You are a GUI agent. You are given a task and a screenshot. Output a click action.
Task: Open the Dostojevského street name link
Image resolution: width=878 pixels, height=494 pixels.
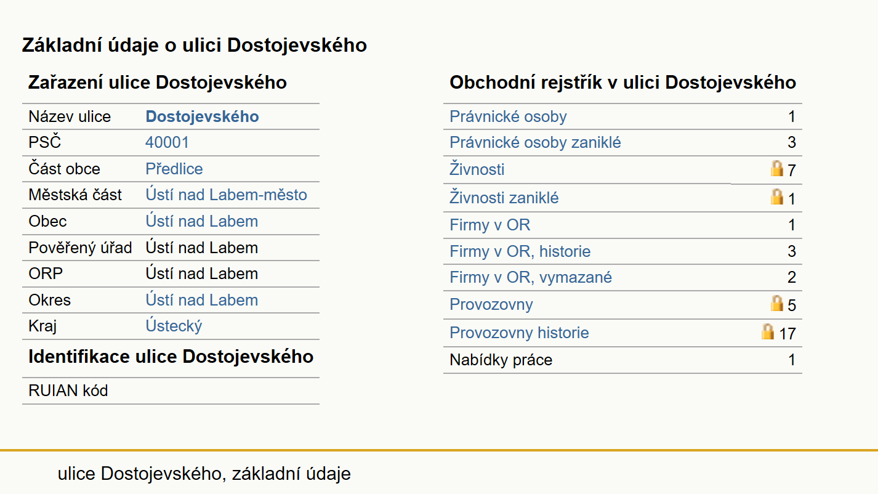pyautogui.click(x=202, y=116)
